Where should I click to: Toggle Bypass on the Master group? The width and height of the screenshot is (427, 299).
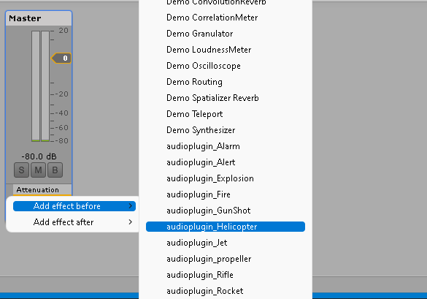tap(55, 170)
